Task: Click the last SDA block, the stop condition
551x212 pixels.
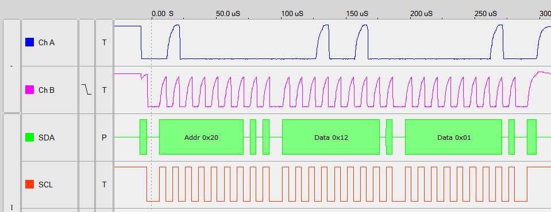Action: [x=531, y=137]
